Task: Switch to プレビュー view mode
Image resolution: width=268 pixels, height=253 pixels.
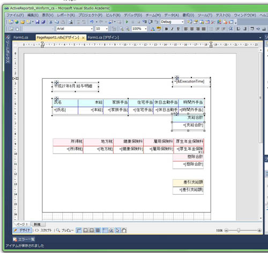Action: [65, 231]
